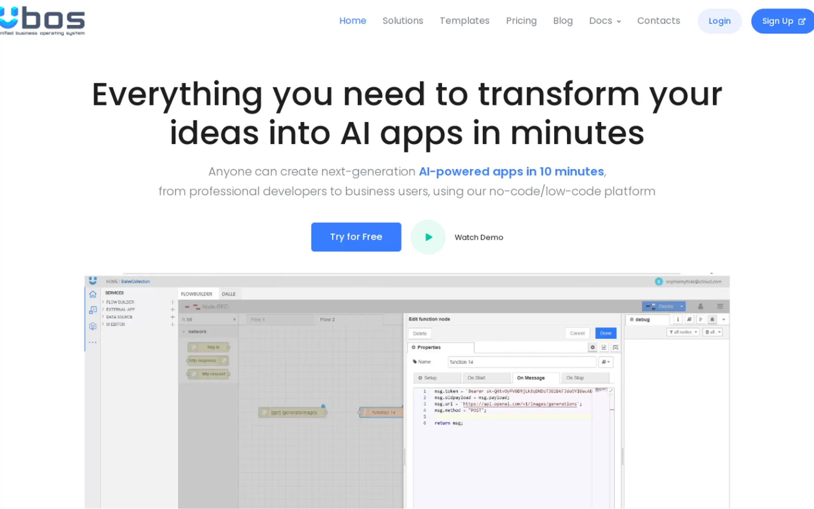814x509 pixels.
Task: Click the user profile icon beside Deploy
Action: tap(700, 306)
